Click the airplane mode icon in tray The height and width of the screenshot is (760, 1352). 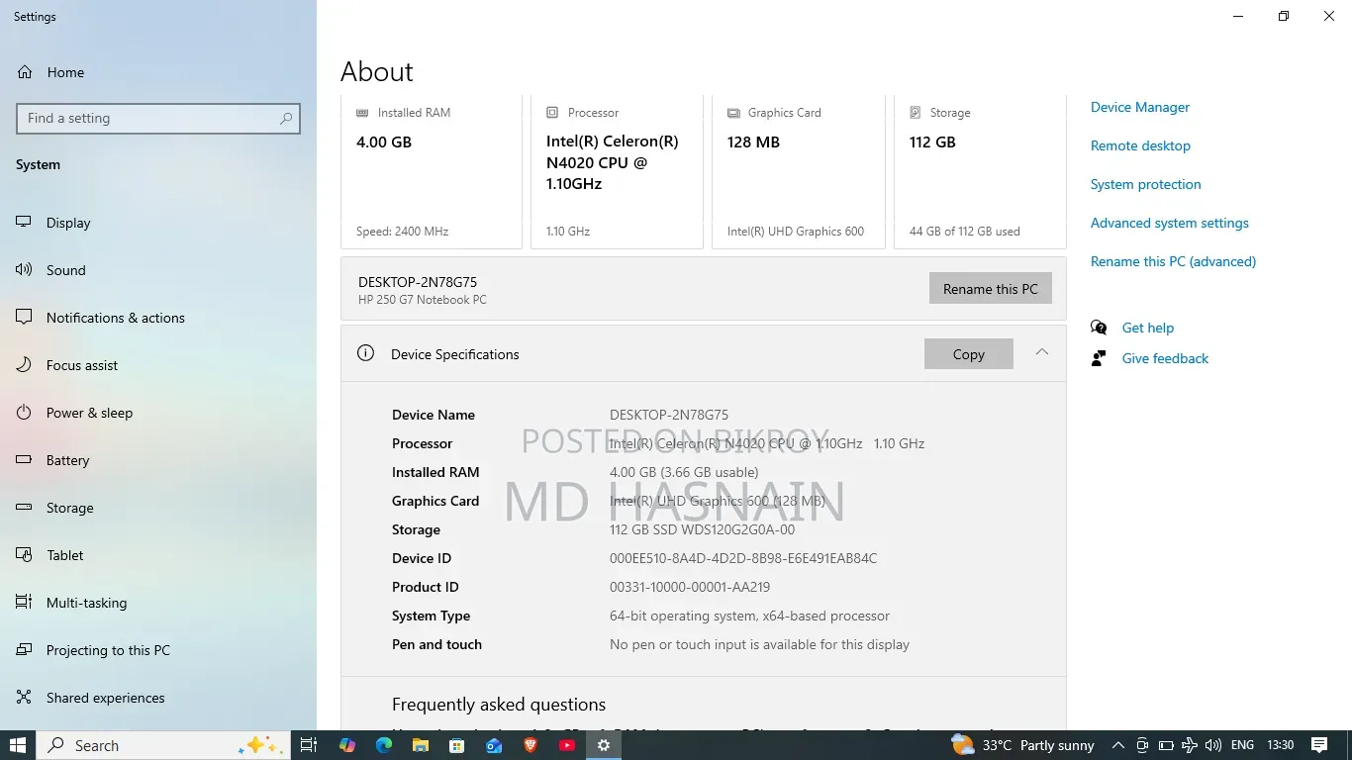pyautogui.click(x=1189, y=745)
